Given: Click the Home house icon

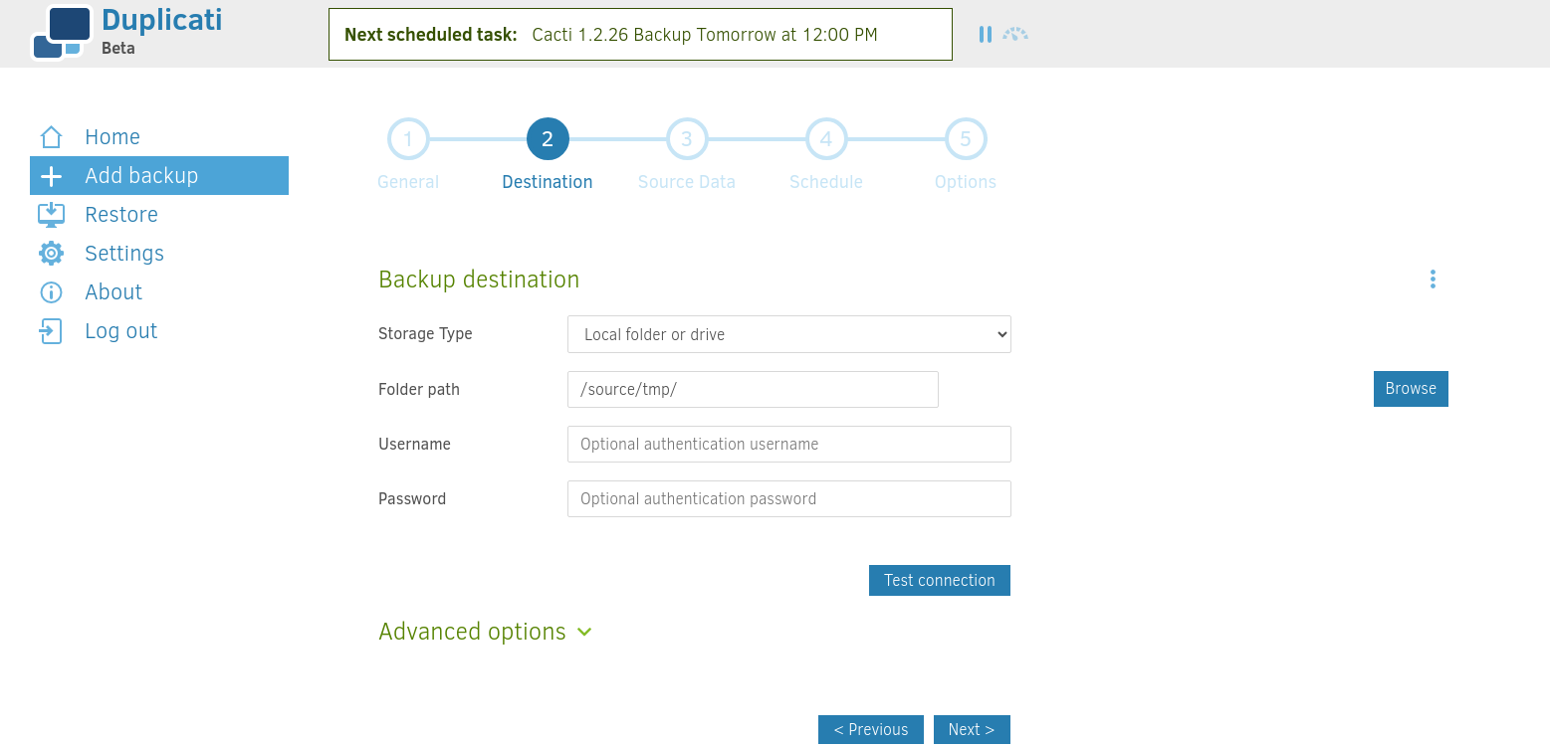Looking at the screenshot, I should pos(51,137).
